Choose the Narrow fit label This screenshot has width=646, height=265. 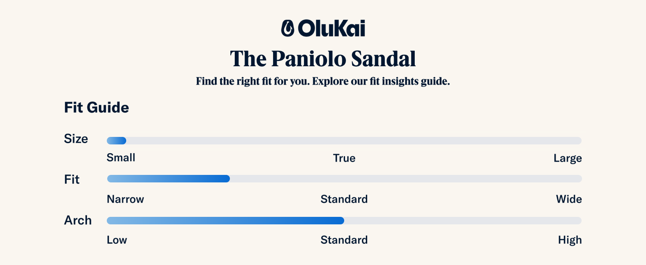coord(125,199)
